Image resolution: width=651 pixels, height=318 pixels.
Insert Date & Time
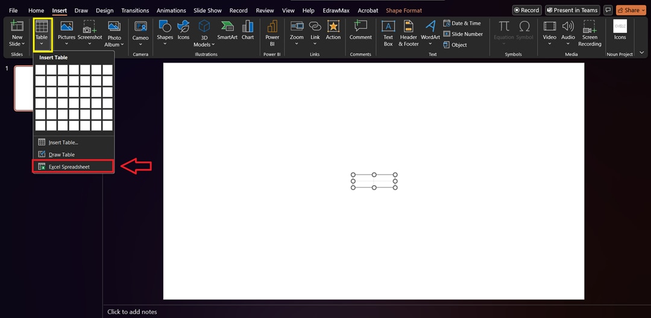pyautogui.click(x=462, y=23)
